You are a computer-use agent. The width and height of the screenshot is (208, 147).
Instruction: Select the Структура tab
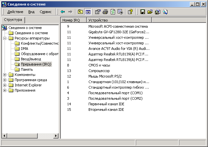pos(13,20)
